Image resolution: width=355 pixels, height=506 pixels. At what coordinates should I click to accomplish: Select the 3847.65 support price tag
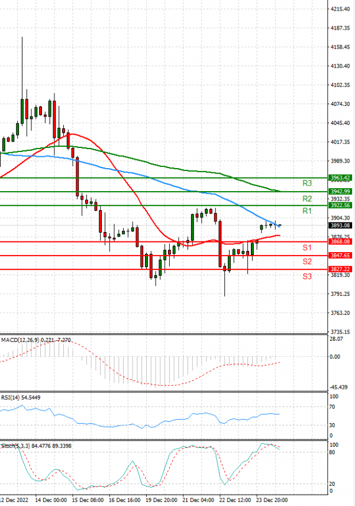click(340, 256)
